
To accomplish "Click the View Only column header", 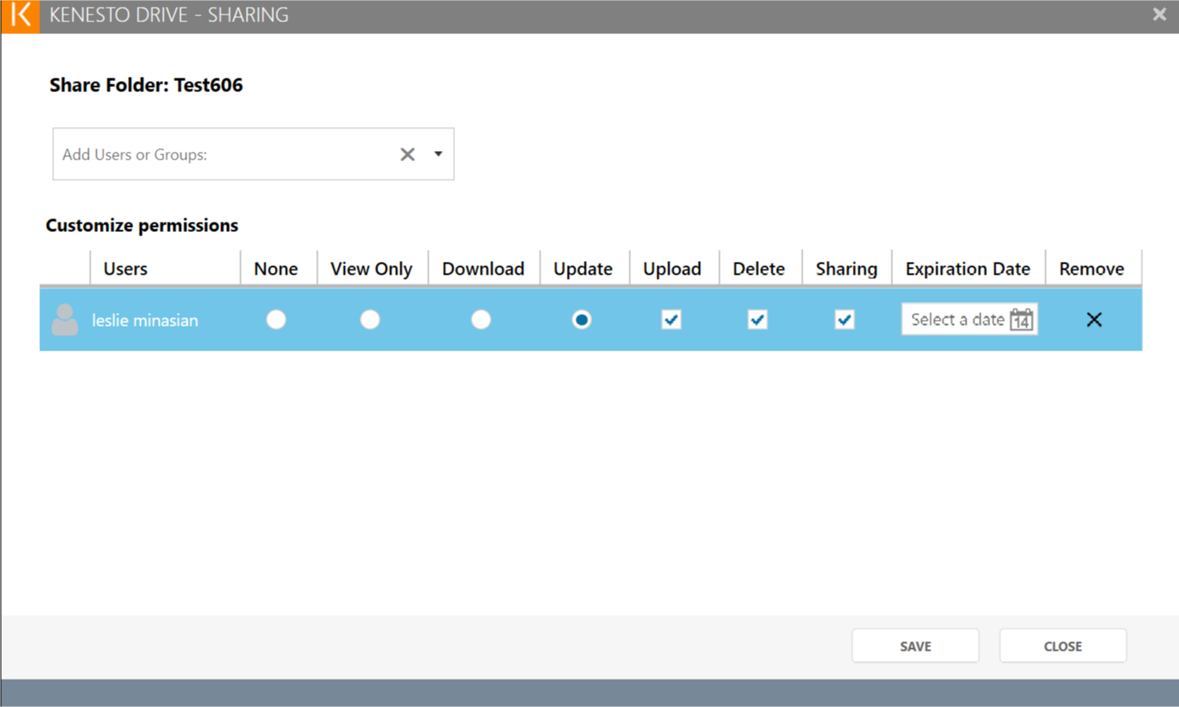I will tap(373, 269).
